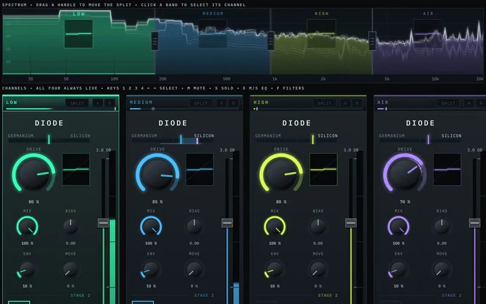486x304 pixels.
Task: Click the Germanium/Silicon slider on MEDIUM channel
Action: pos(173,140)
